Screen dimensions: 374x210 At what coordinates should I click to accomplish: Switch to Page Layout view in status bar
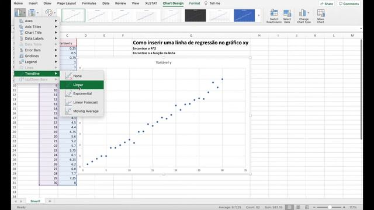(x=298, y=207)
